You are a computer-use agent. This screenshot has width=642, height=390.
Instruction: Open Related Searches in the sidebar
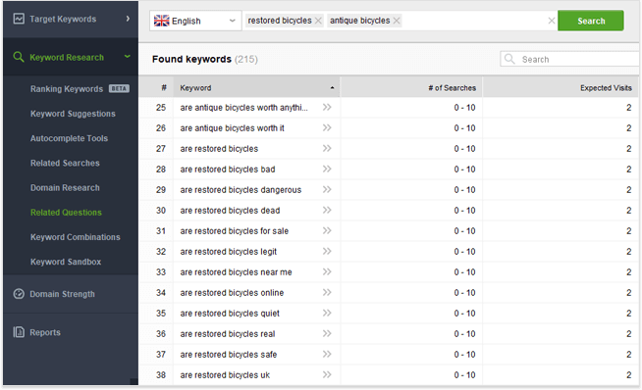click(x=65, y=163)
